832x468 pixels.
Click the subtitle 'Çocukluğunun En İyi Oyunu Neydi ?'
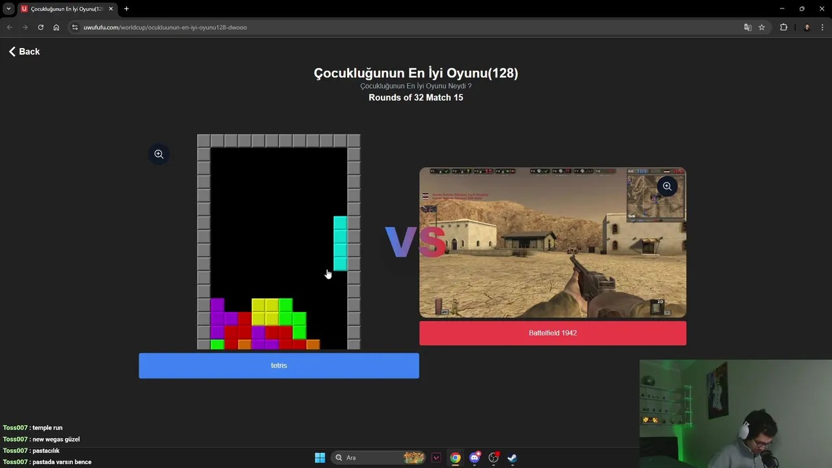pos(416,86)
